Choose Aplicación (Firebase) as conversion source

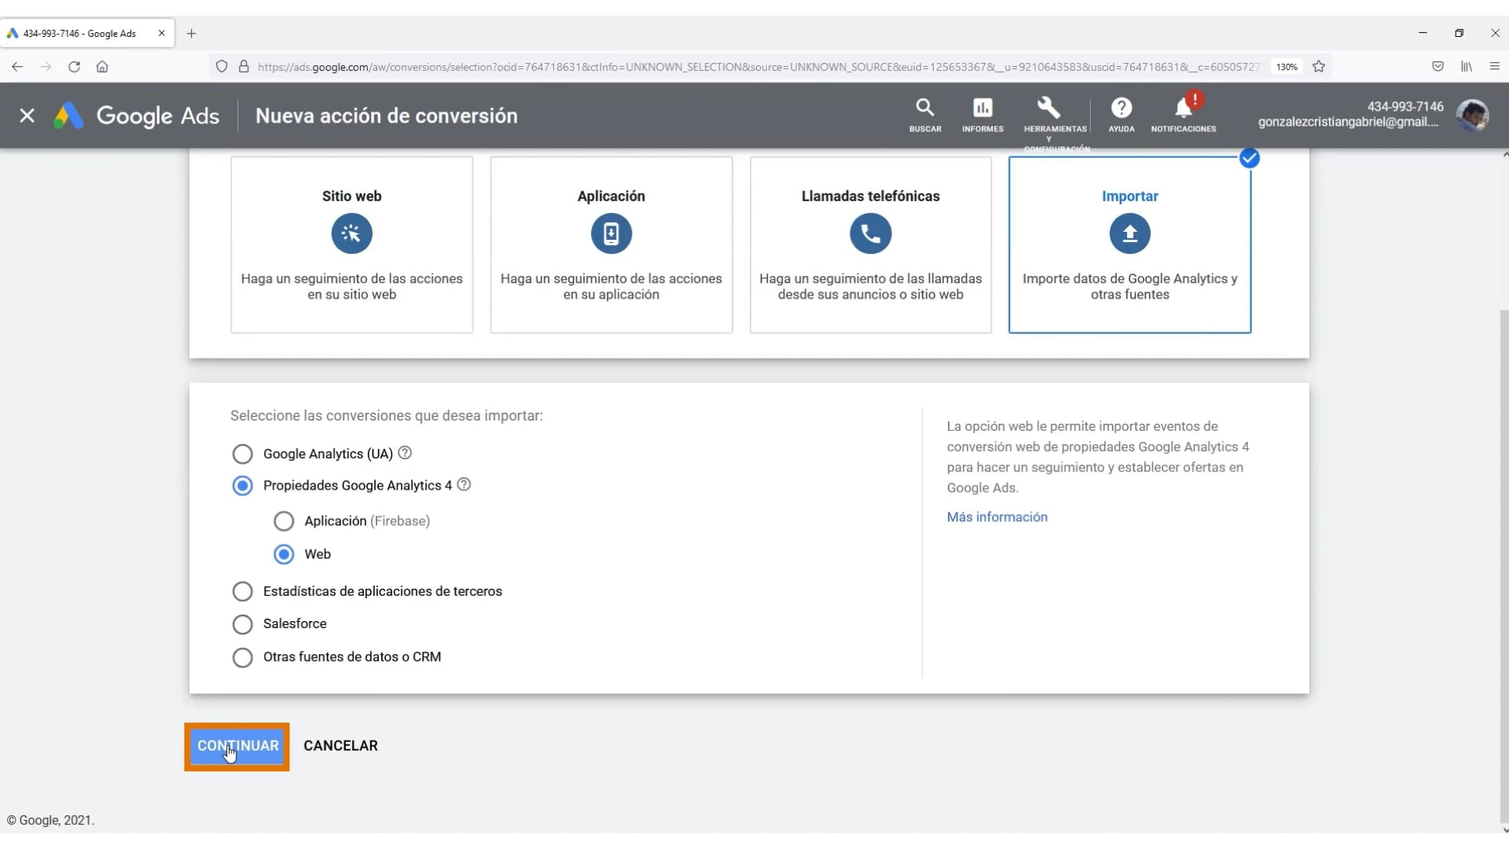[284, 521]
